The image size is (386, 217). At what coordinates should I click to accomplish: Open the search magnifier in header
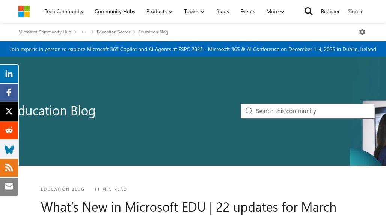[x=308, y=11]
